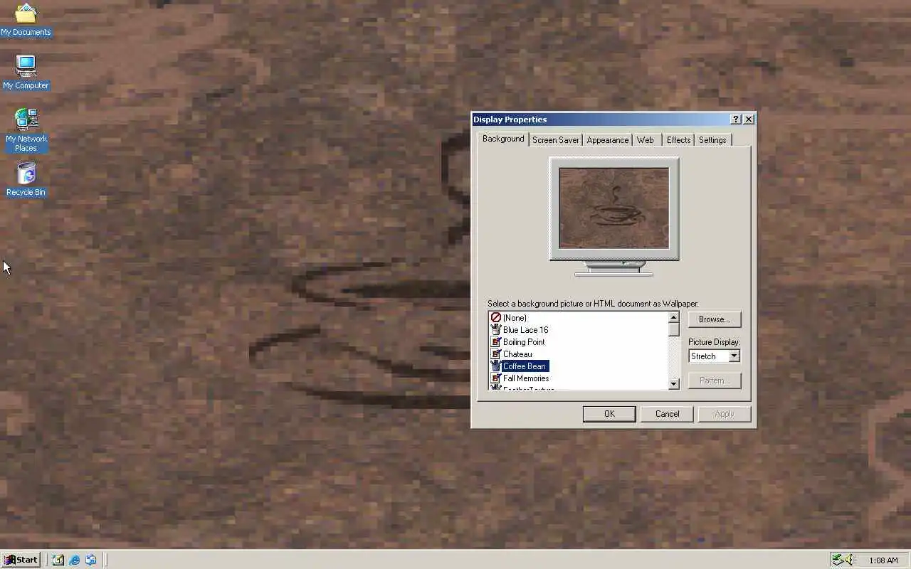911x569 pixels.
Task: Click Show Desktop quick launch icon
Action: [58, 560]
